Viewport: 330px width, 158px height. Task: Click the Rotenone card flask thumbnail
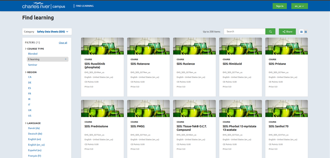pos(148,46)
